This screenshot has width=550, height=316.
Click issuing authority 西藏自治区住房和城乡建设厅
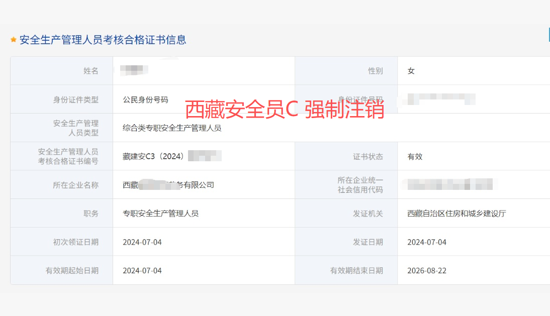pyautogui.click(x=456, y=214)
